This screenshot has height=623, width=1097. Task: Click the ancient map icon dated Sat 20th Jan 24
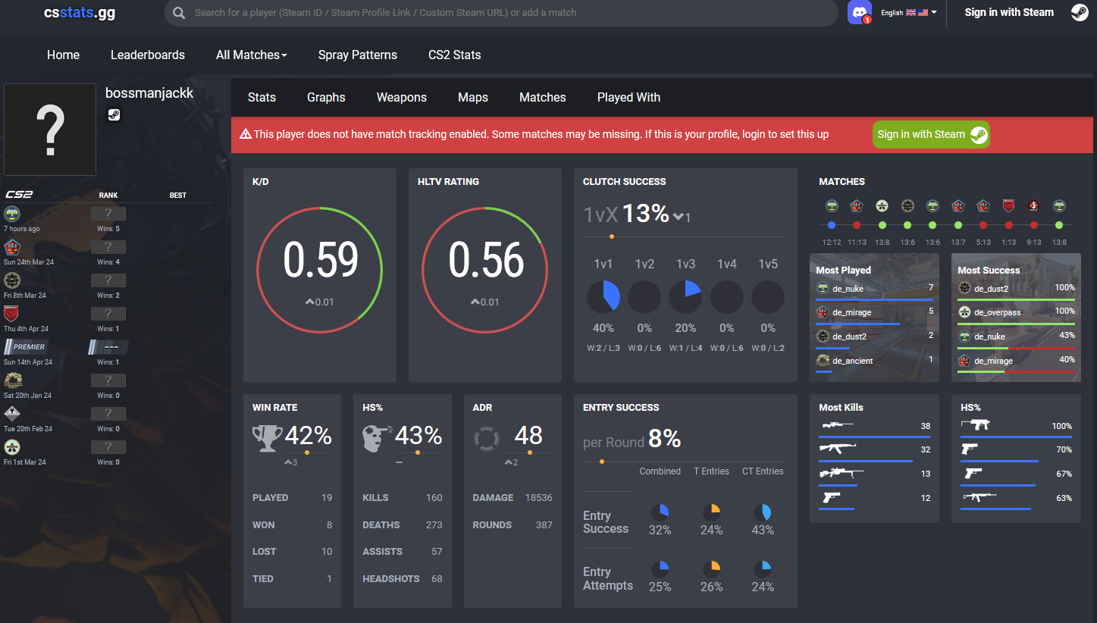12,380
